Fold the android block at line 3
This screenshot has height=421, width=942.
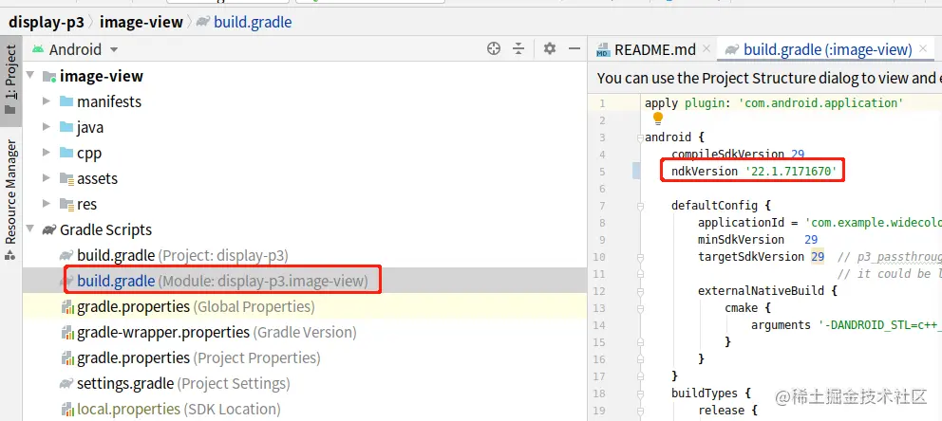(640, 137)
